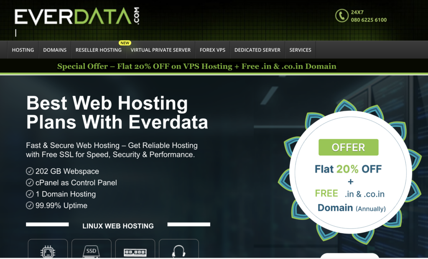Click the Everdata.com logo
The height and width of the screenshot is (259, 428).
(77, 16)
